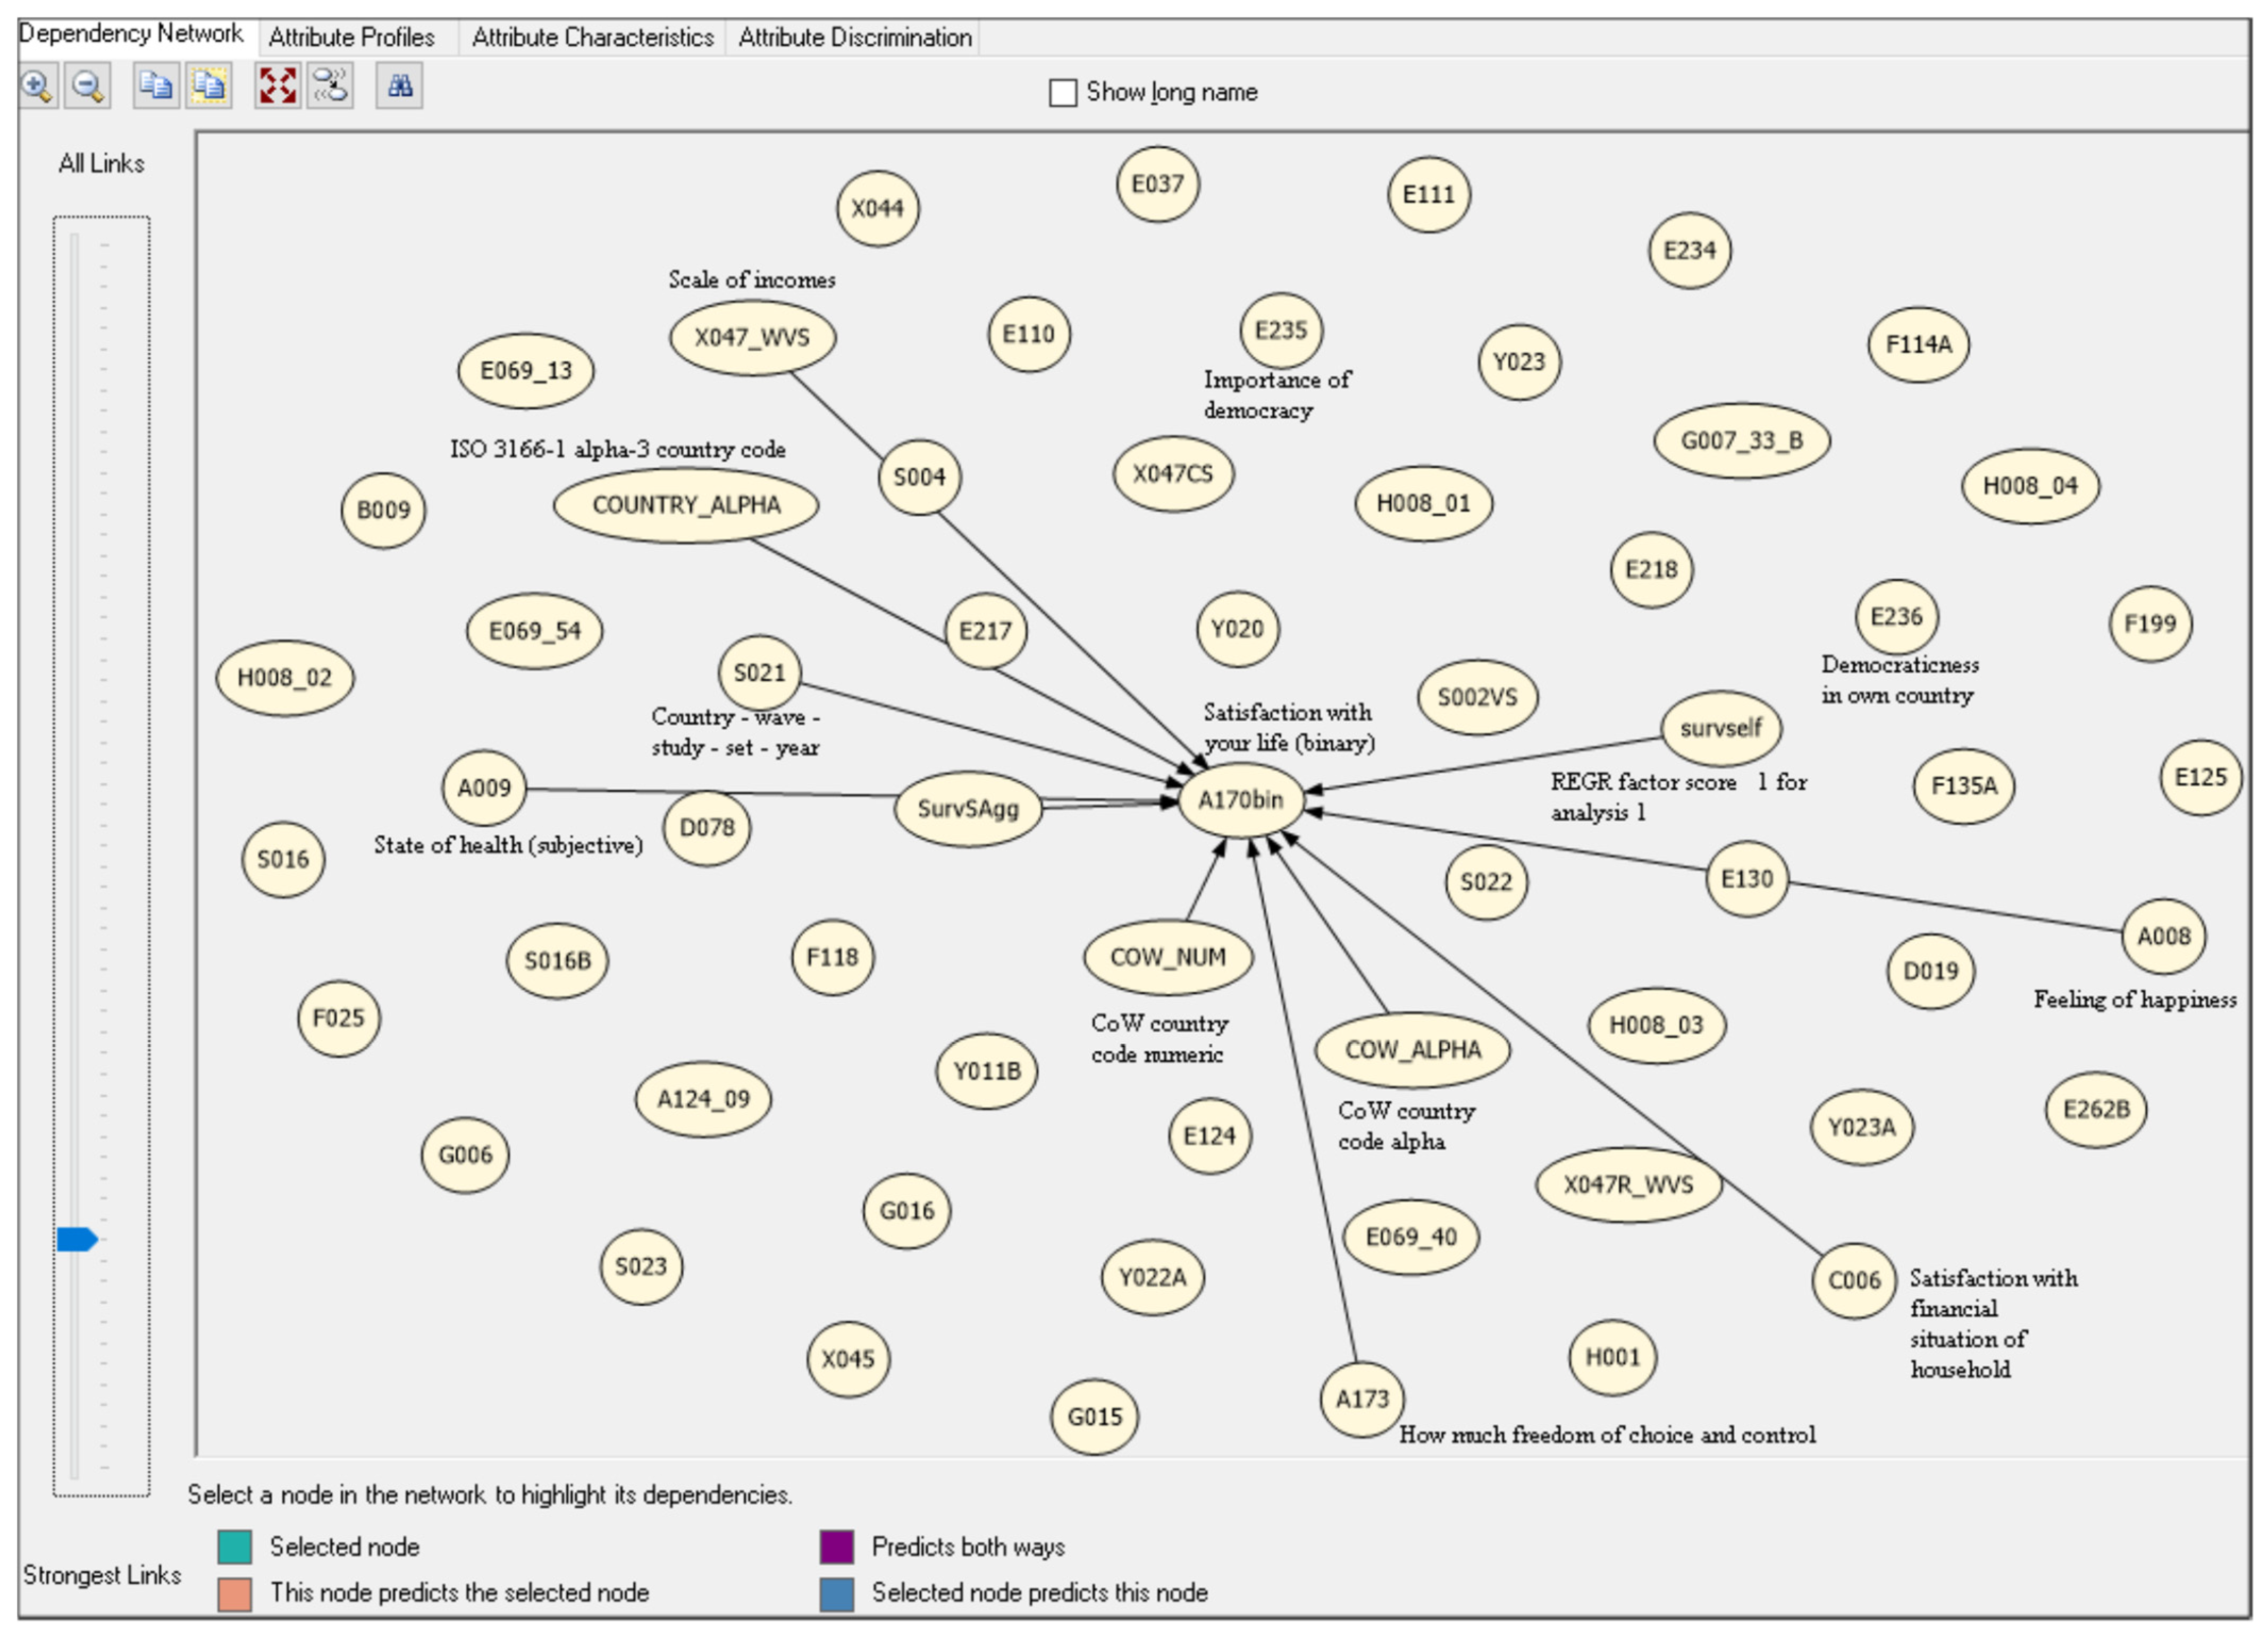Click the Improve Layout nodes icon
2268x1639 pixels.
(330, 86)
